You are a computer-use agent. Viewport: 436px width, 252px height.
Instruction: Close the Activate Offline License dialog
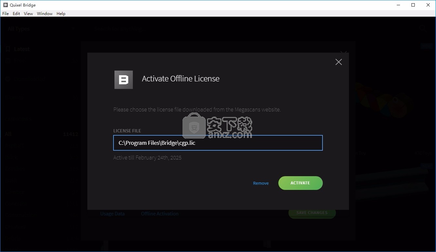tap(339, 62)
